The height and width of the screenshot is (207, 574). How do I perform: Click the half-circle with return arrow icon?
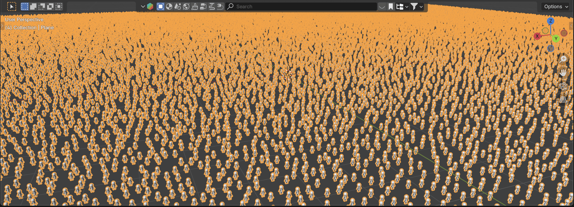point(220,6)
